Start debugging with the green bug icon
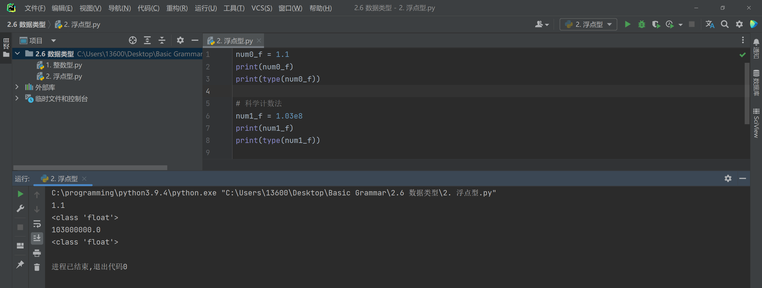The height and width of the screenshot is (288, 762). click(x=642, y=24)
